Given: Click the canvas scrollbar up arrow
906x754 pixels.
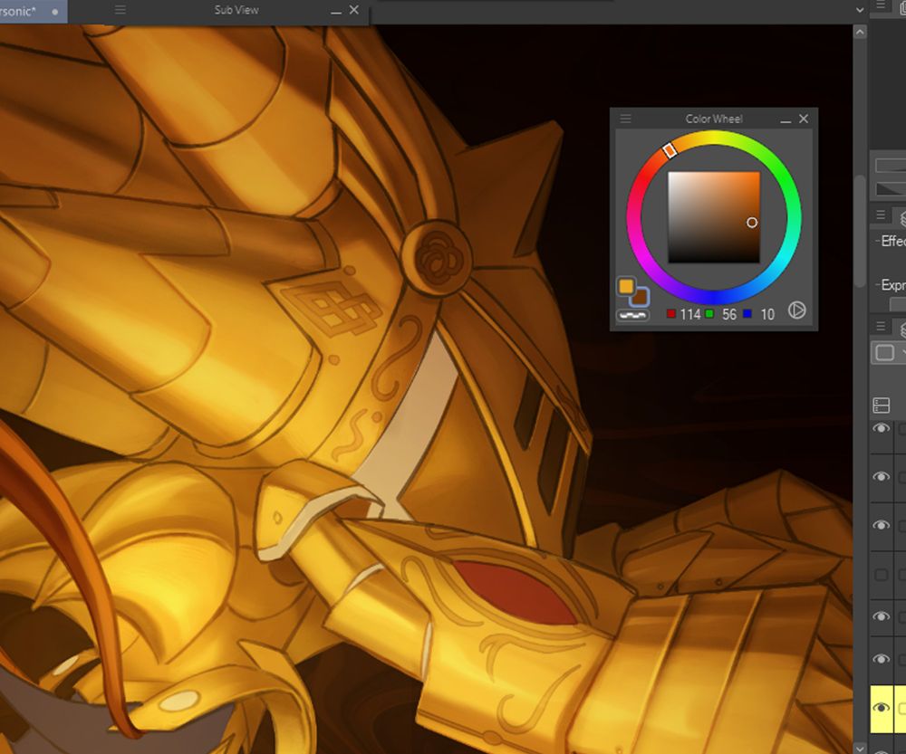Looking at the screenshot, I should point(860,33).
